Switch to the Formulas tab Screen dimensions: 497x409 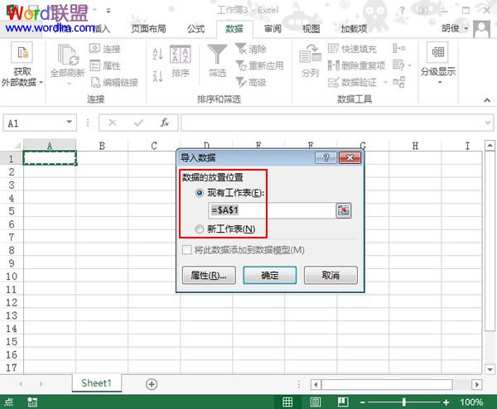(195, 29)
